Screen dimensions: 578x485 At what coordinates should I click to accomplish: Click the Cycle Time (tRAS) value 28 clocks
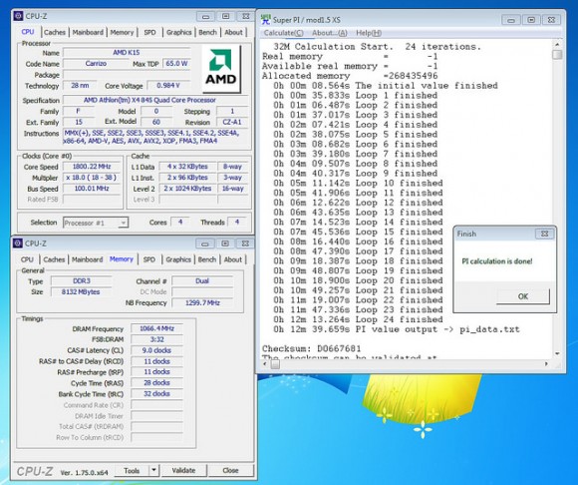(156, 383)
